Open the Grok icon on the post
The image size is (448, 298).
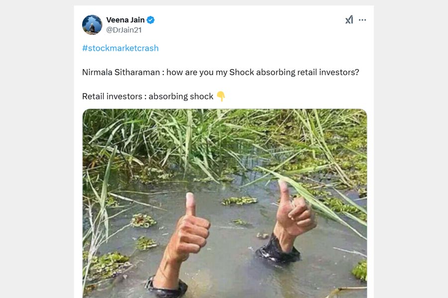tap(349, 20)
